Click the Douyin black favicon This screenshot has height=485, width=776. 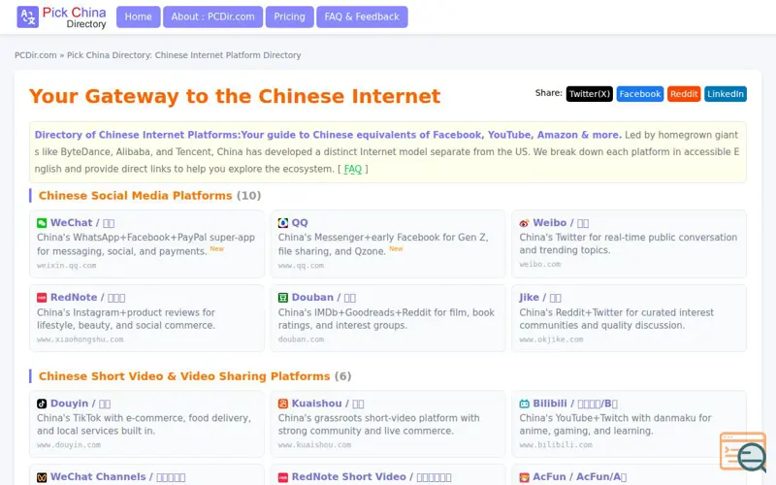(42, 404)
